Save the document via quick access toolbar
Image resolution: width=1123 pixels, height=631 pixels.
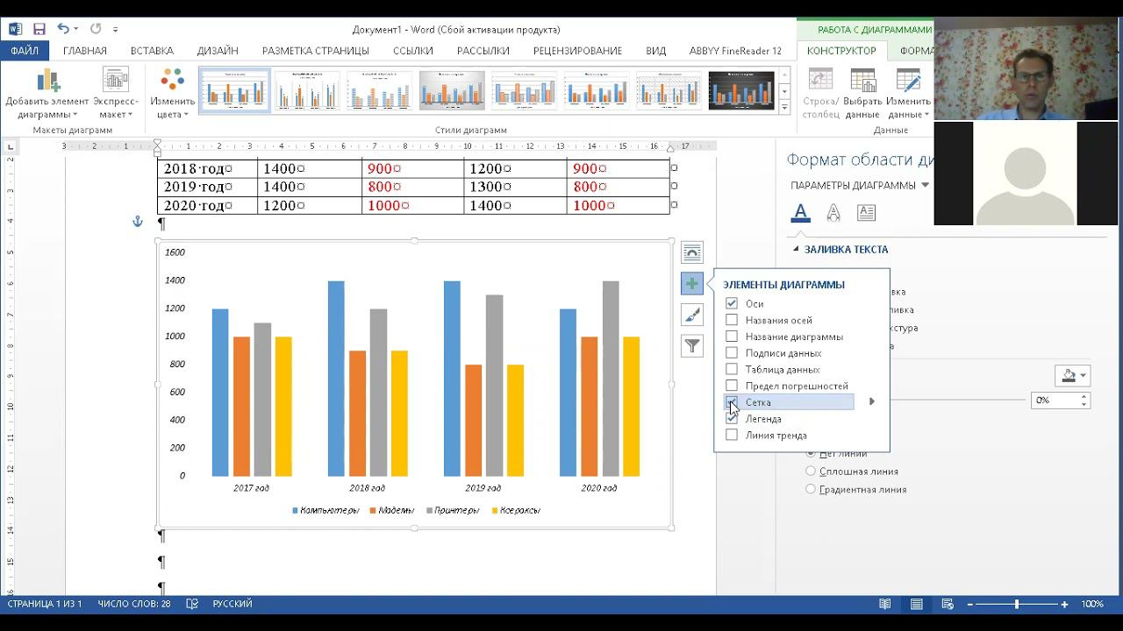click(39, 29)
